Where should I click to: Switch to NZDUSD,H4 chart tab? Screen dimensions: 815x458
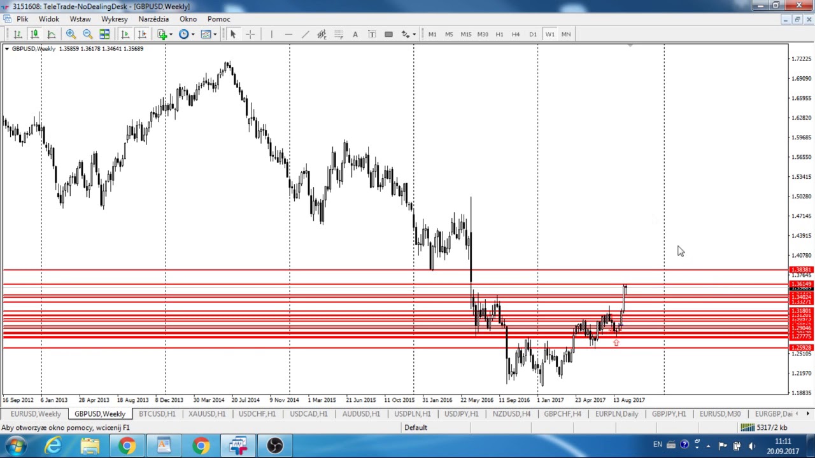[x=511, y=414]
